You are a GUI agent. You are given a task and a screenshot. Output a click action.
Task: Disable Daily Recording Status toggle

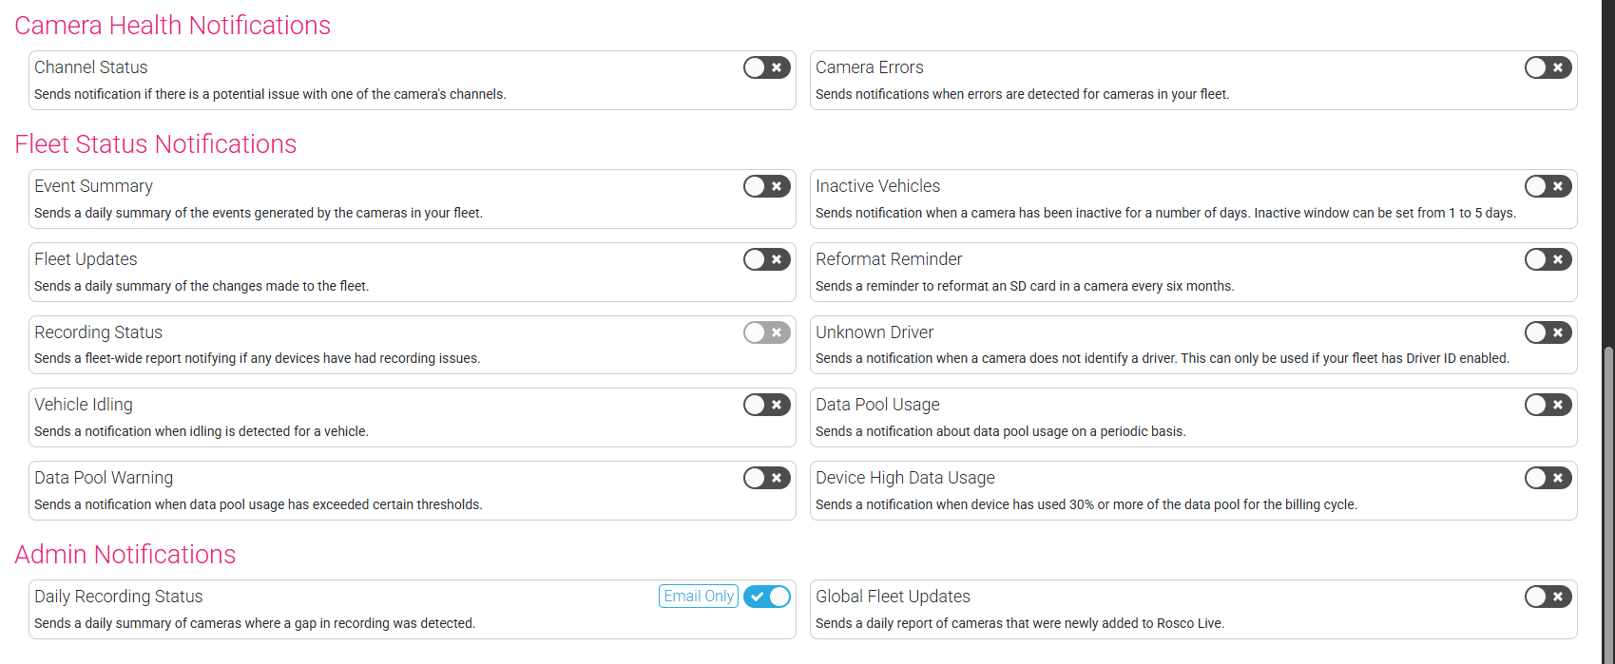(766, 597)
